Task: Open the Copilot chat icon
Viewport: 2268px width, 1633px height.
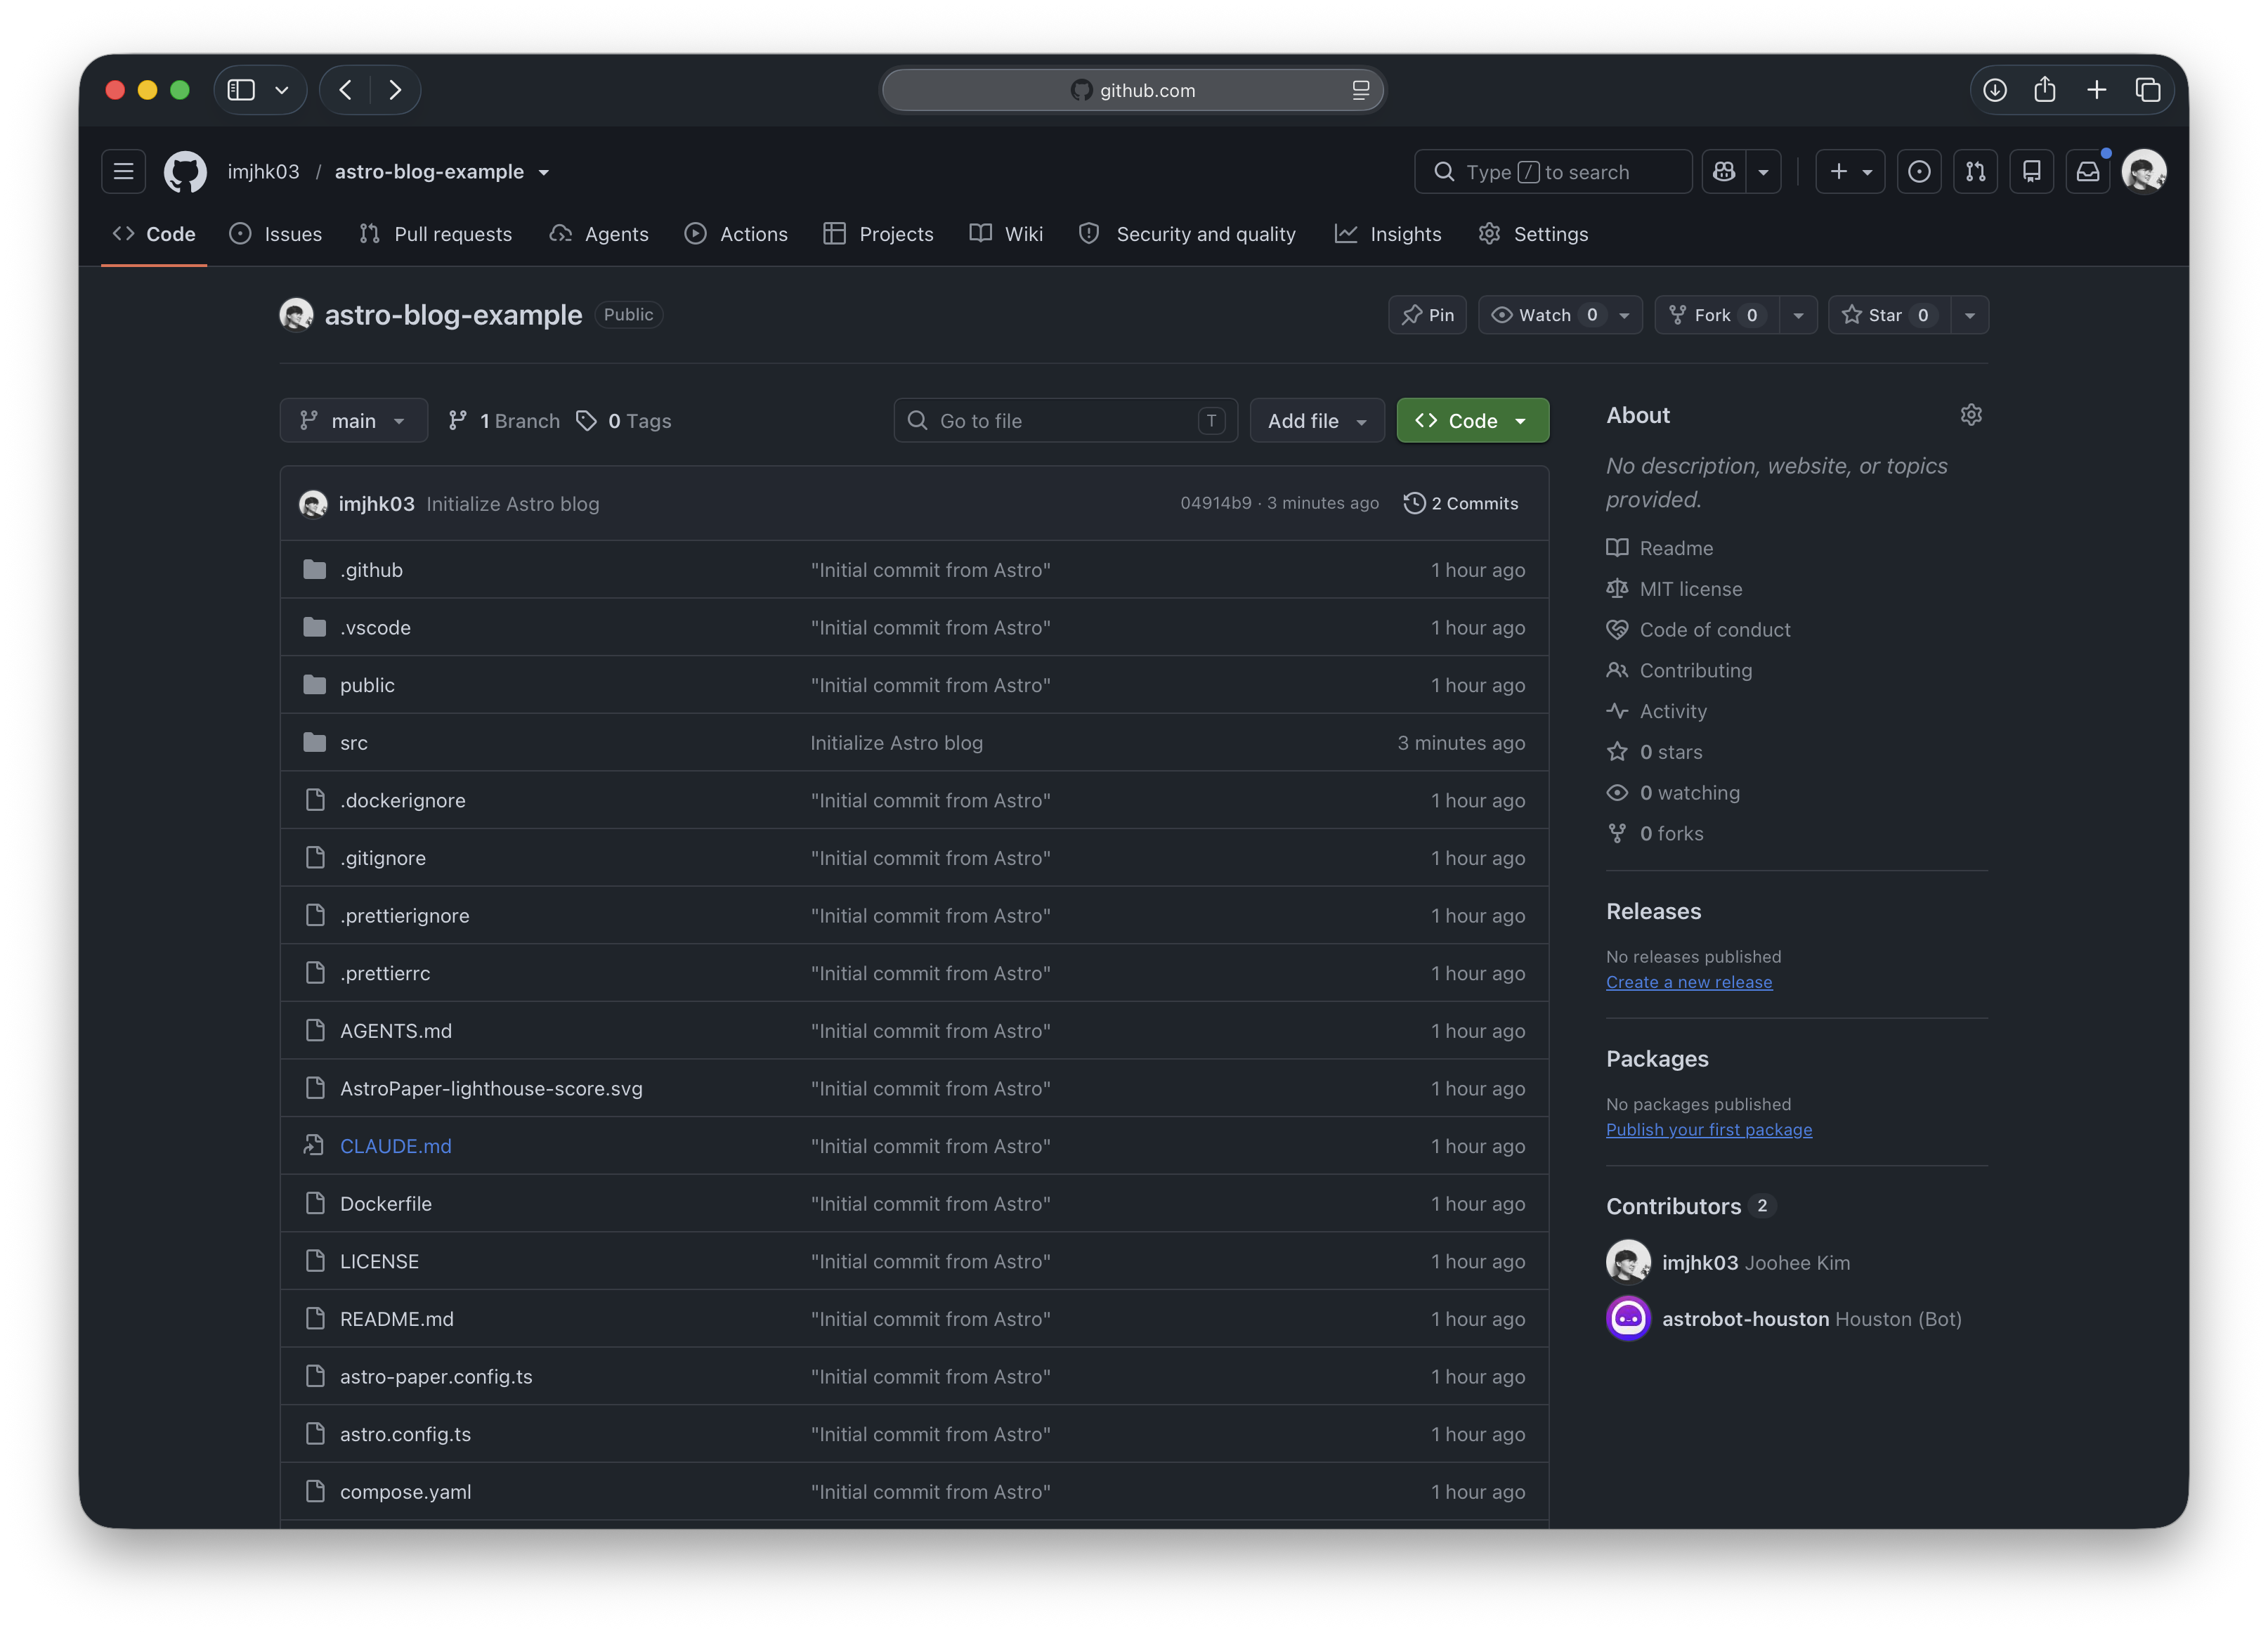Action: point(1724,172)
